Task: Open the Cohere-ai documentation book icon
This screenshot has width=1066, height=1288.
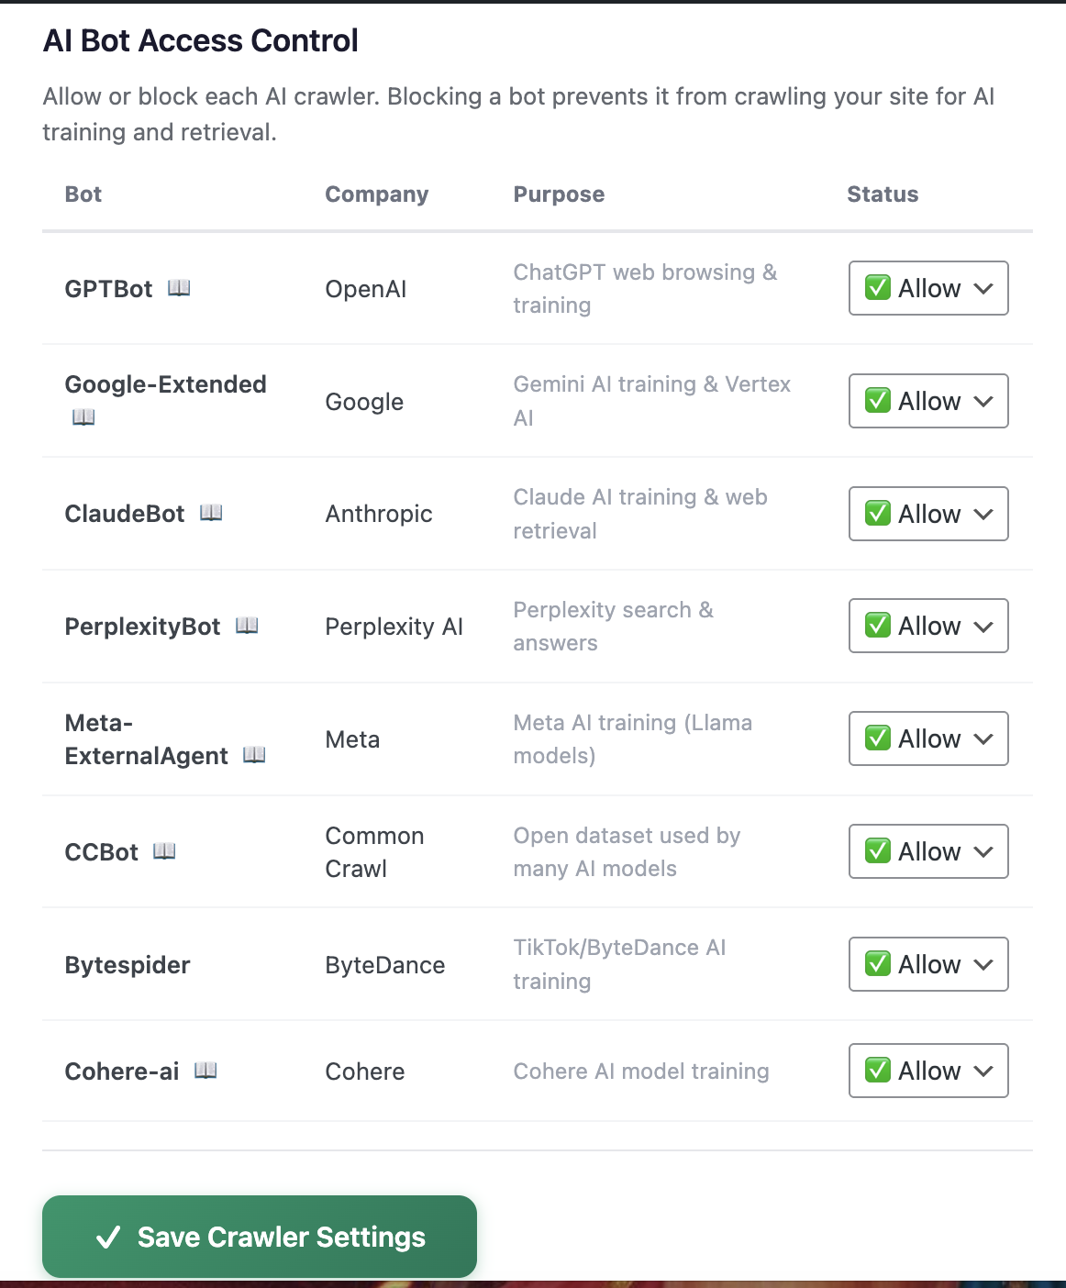Action: tap(205, 1071)
